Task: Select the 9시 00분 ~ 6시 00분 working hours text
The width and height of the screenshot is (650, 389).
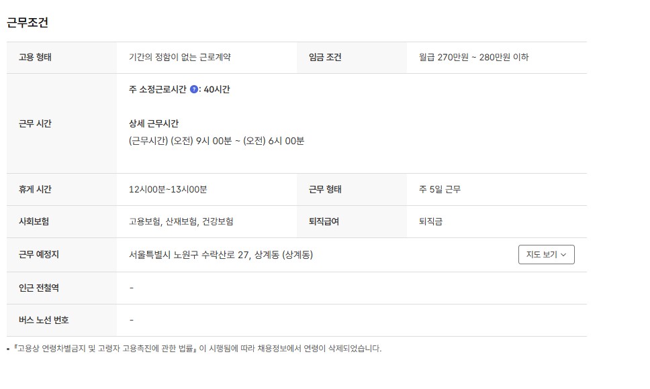Action: tap(216, 141)
